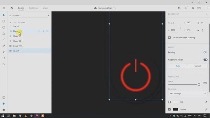Screen dimensions: 210x118
Task: Check the Fill checkbox
Action: [x=169, y=102]
